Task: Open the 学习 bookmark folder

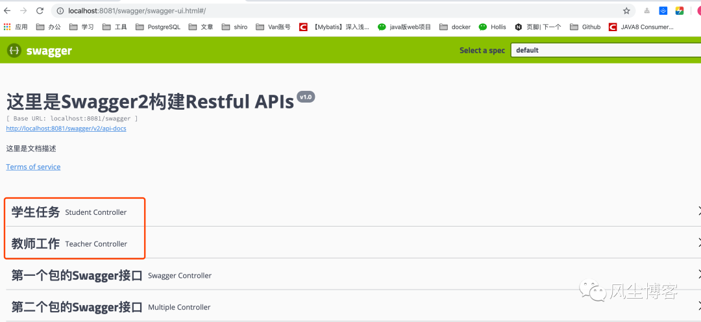Action: point(81,27)
